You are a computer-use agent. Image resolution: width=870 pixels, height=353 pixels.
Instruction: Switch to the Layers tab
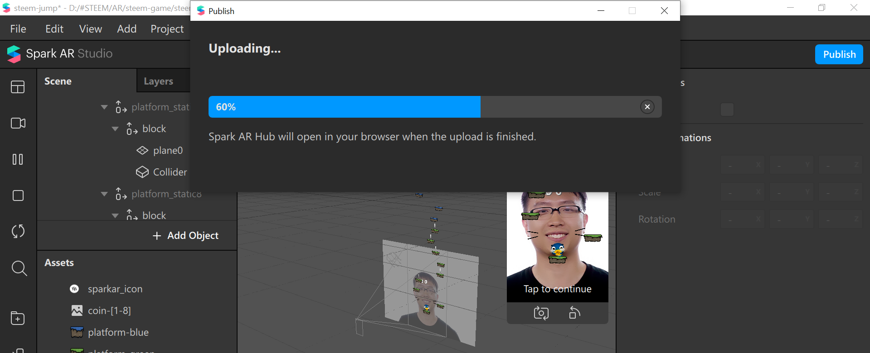click(x=158, y=81)
